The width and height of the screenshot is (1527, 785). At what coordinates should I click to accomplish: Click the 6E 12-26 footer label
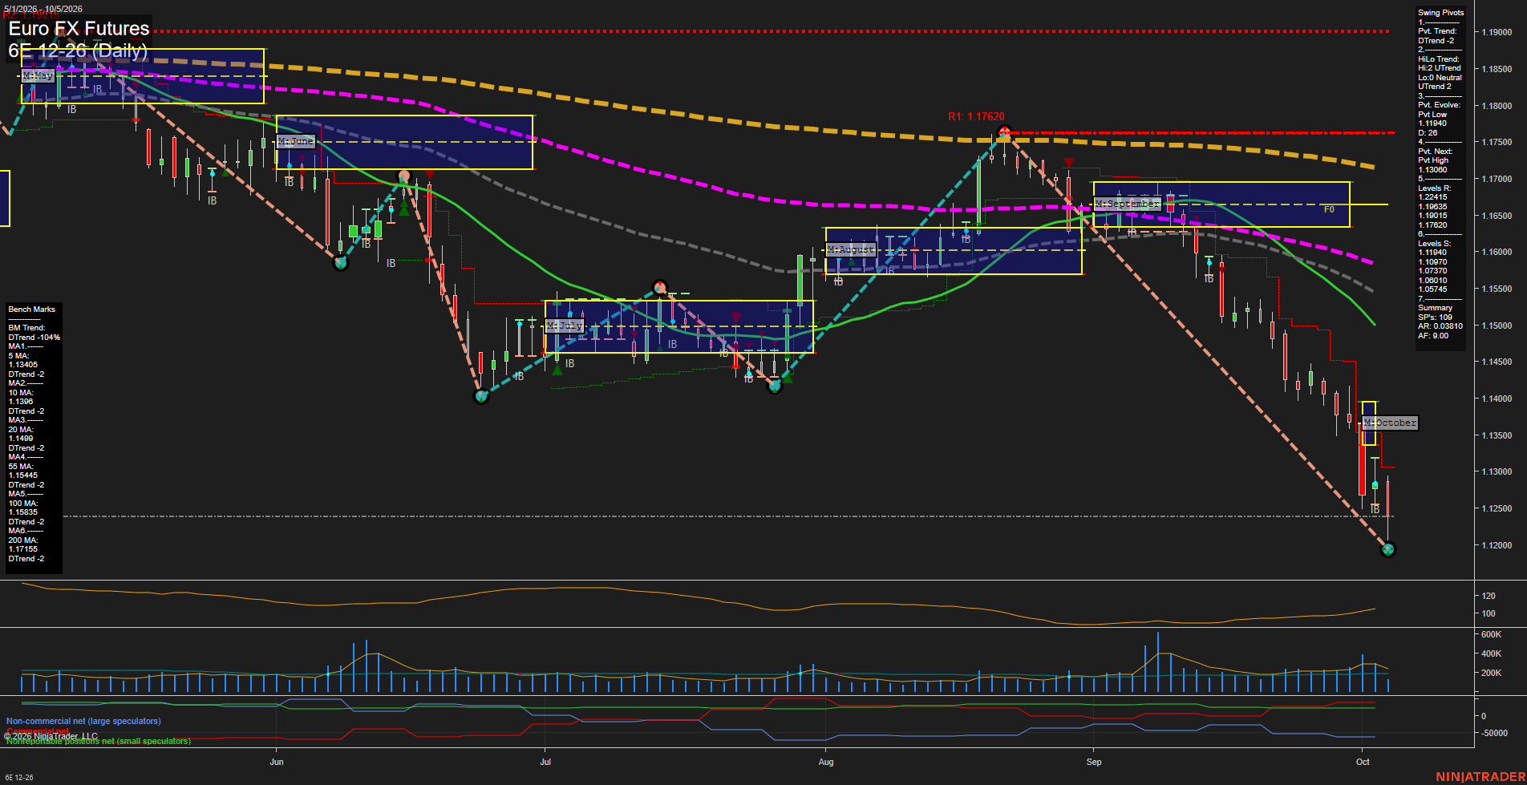point(19,778)
